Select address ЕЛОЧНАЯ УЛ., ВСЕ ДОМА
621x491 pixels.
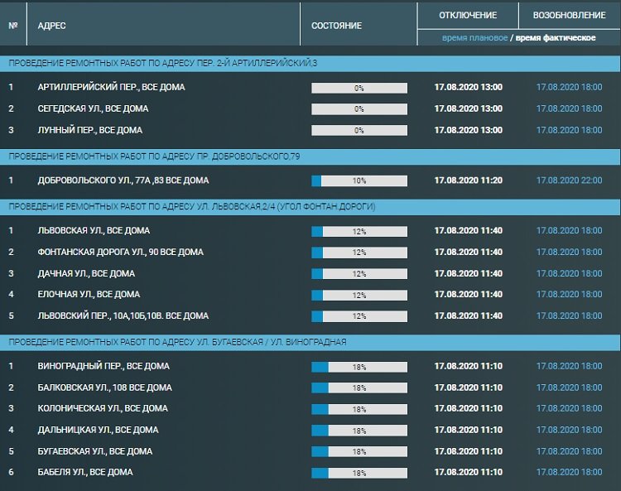click(89, 294)
